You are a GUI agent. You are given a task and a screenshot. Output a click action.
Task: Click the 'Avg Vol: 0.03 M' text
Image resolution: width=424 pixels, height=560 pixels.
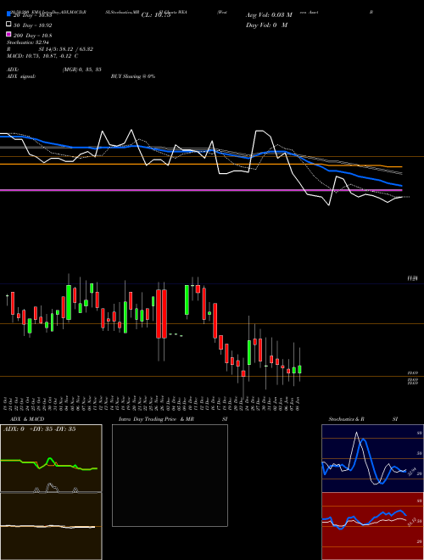(269, 15)
